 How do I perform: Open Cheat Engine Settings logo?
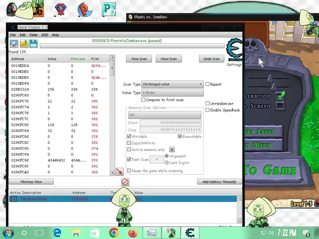(234, 49)
